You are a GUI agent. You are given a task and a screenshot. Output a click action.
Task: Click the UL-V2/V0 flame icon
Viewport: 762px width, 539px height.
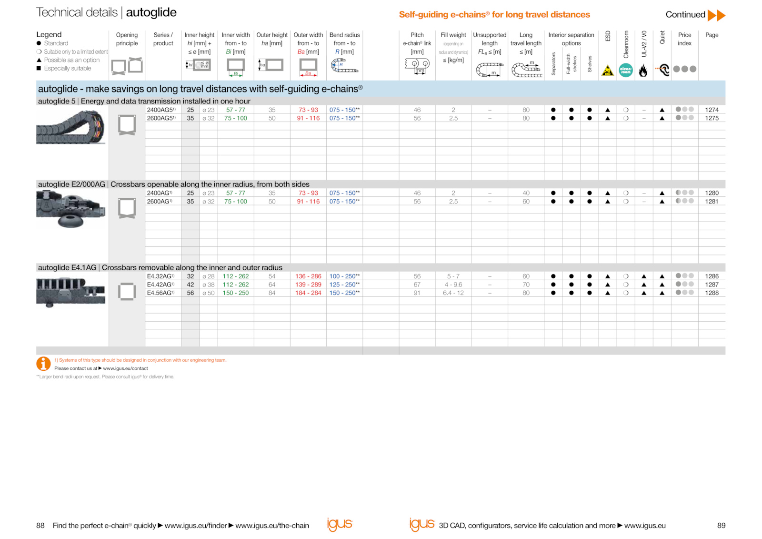(x=643, y=71)
